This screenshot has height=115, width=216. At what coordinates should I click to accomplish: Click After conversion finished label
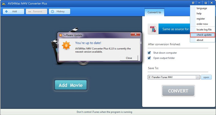tap(164, 44)
